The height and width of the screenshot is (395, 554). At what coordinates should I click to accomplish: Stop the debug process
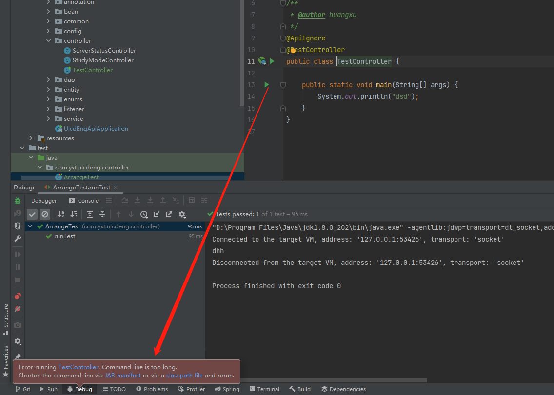pyautogui.click(x=17, y=280)
